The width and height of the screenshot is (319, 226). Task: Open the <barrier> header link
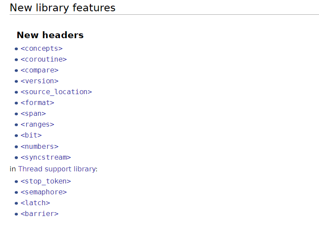tap(40, 214)
